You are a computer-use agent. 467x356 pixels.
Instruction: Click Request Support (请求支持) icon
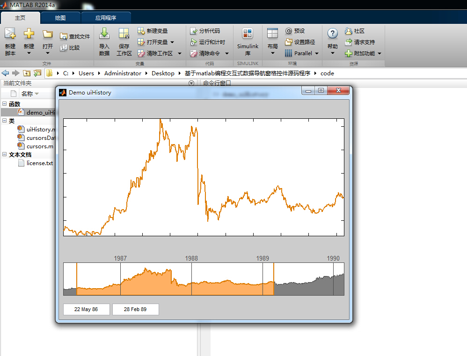pos(349,42)
